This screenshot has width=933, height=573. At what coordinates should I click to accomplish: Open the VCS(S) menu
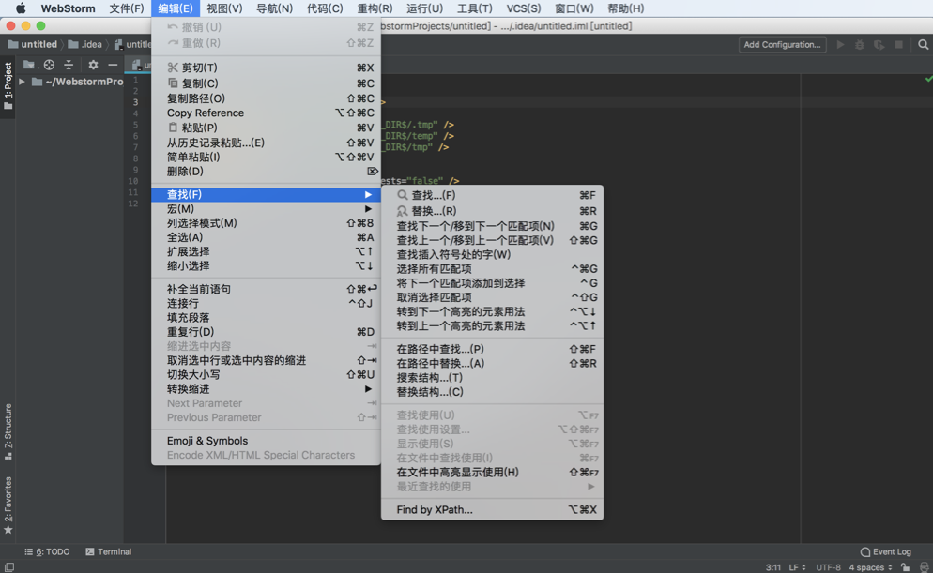coord(524,8)
